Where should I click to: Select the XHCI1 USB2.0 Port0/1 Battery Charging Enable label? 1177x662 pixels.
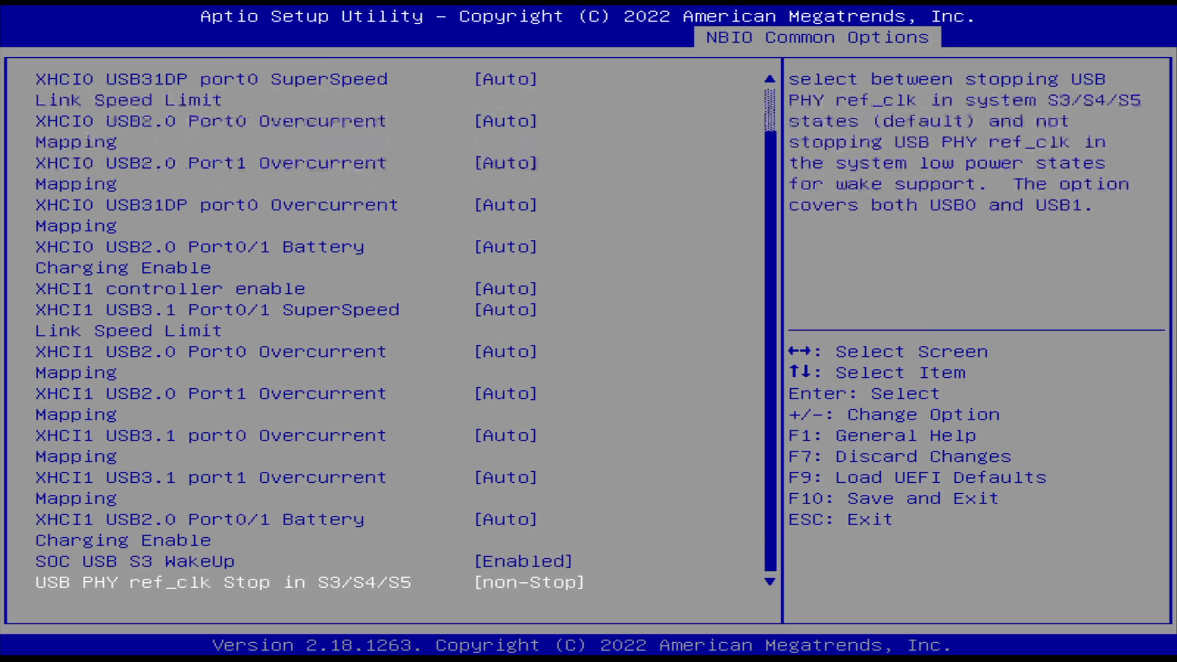tap(200, 530)
